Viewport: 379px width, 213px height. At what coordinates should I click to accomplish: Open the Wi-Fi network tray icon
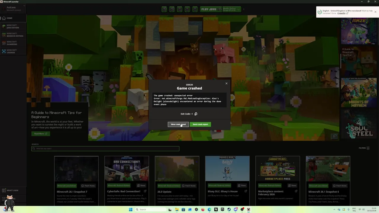click(360, 209)
